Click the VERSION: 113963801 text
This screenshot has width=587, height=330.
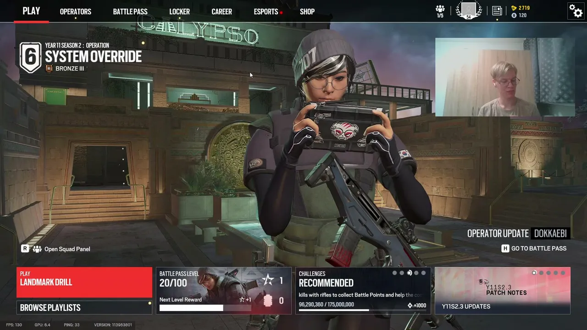[x=113, y=325]
